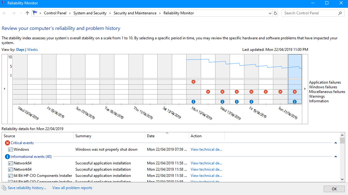
Task: Select miscellaneous failure icon on Sat 20/04
Action: (266, 92)
